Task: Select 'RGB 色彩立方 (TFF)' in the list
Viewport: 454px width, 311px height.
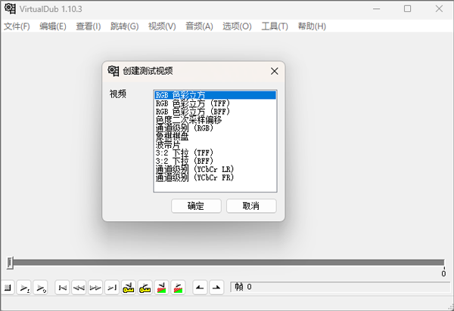Action: (x=215, y=103)
